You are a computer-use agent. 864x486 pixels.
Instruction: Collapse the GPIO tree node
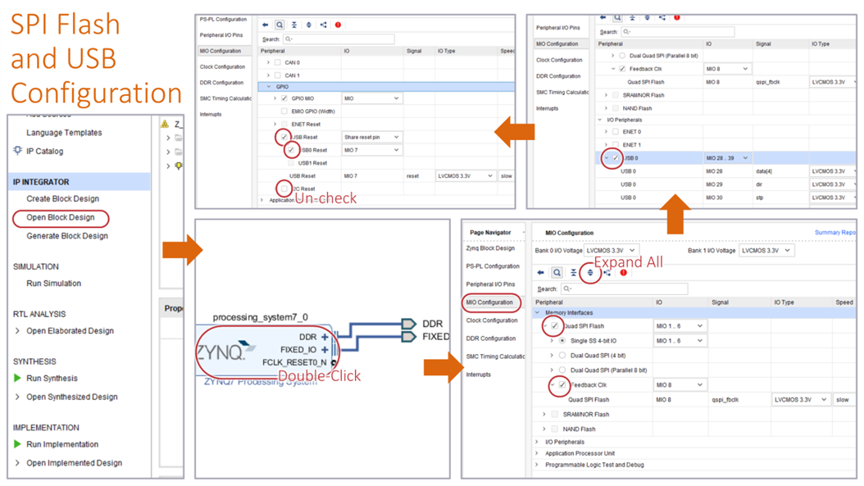click(269, 87)
